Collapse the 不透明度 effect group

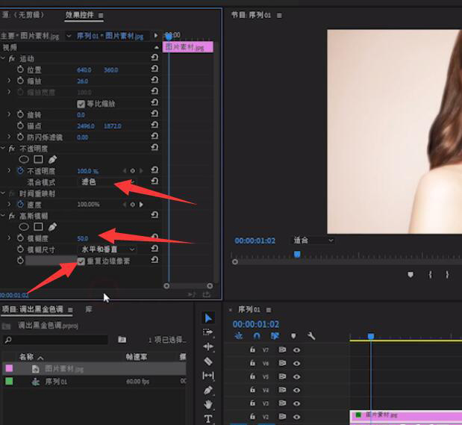point(3,148)
